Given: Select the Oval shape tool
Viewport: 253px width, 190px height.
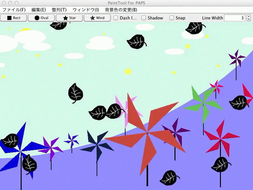Looking at the screenshot, I should [x=41, y=18].
